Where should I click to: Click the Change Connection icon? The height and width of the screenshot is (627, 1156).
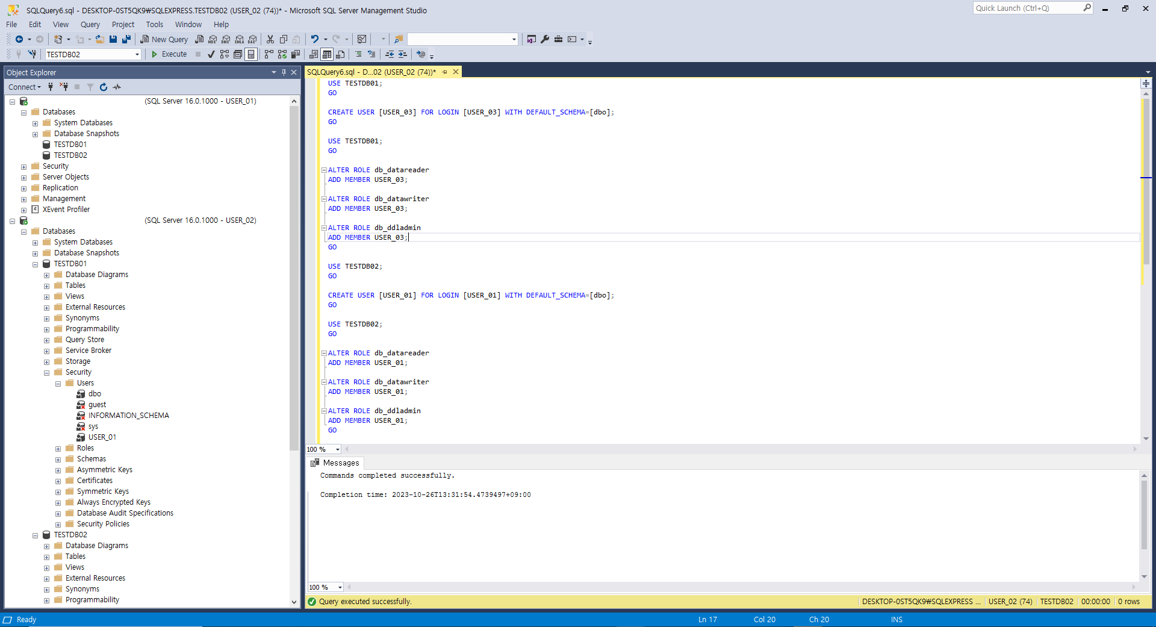point(33,54)
